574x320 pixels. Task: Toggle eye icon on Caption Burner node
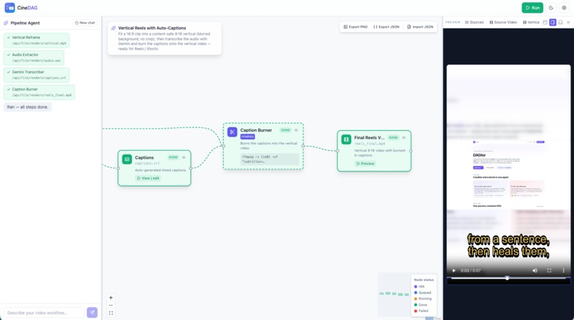pyautogui.click(x=296, y=130)
